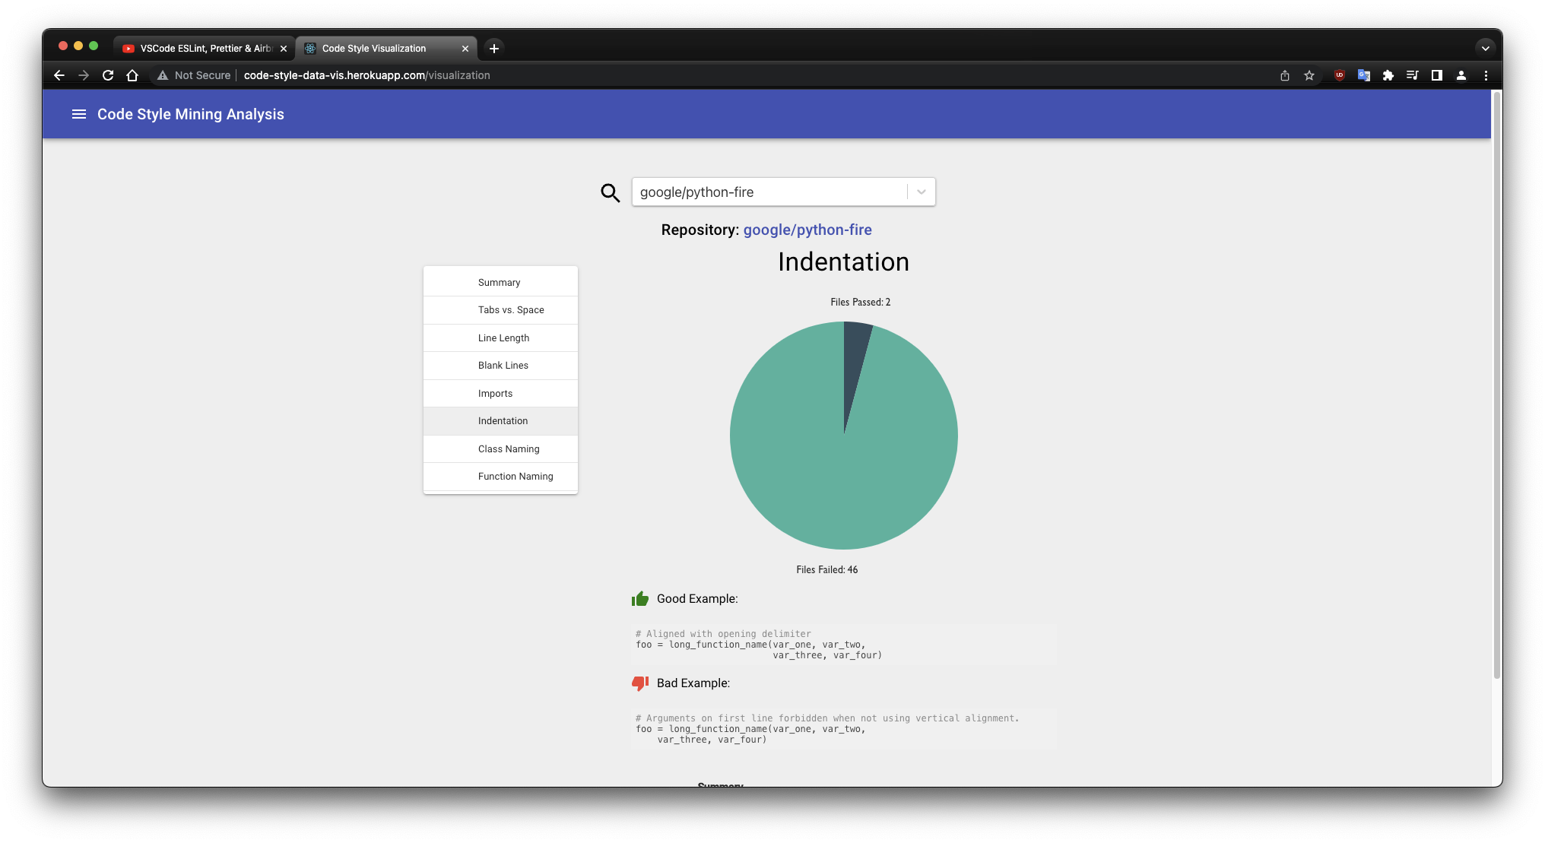Reload the page with refresh icon

click(x=108, y=75)
